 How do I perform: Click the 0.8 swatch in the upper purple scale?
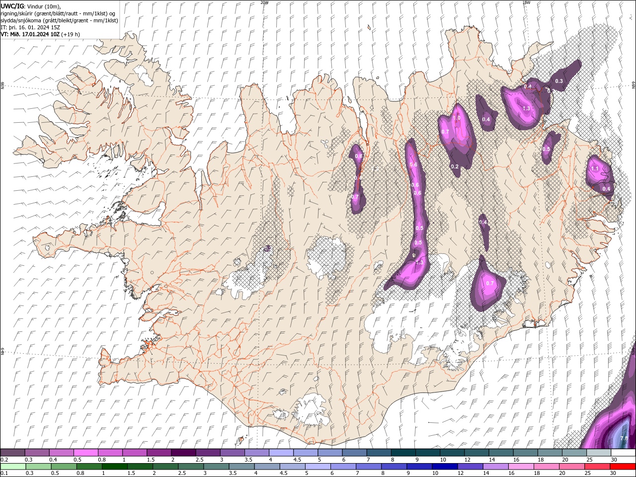(x=110, y=453)
